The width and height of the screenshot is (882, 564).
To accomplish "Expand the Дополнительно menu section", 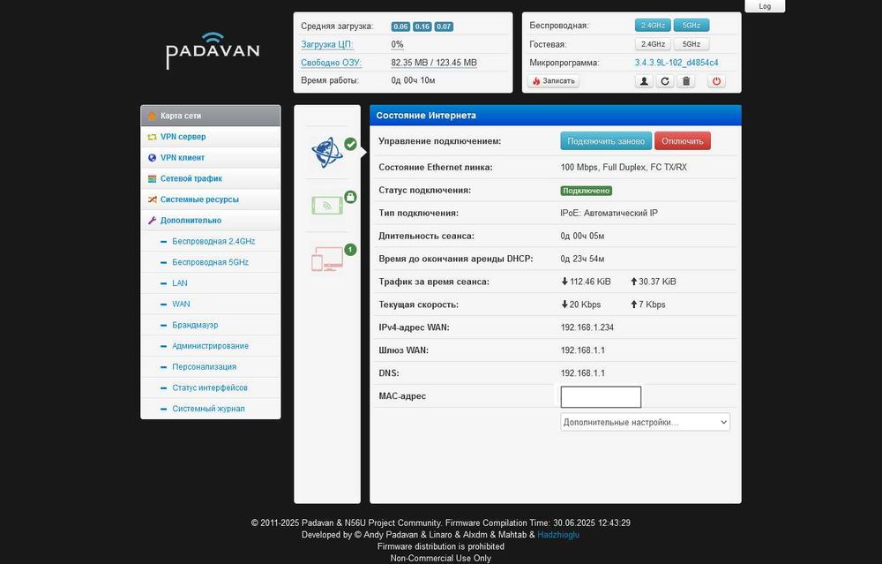I will [x=211, y=220].
